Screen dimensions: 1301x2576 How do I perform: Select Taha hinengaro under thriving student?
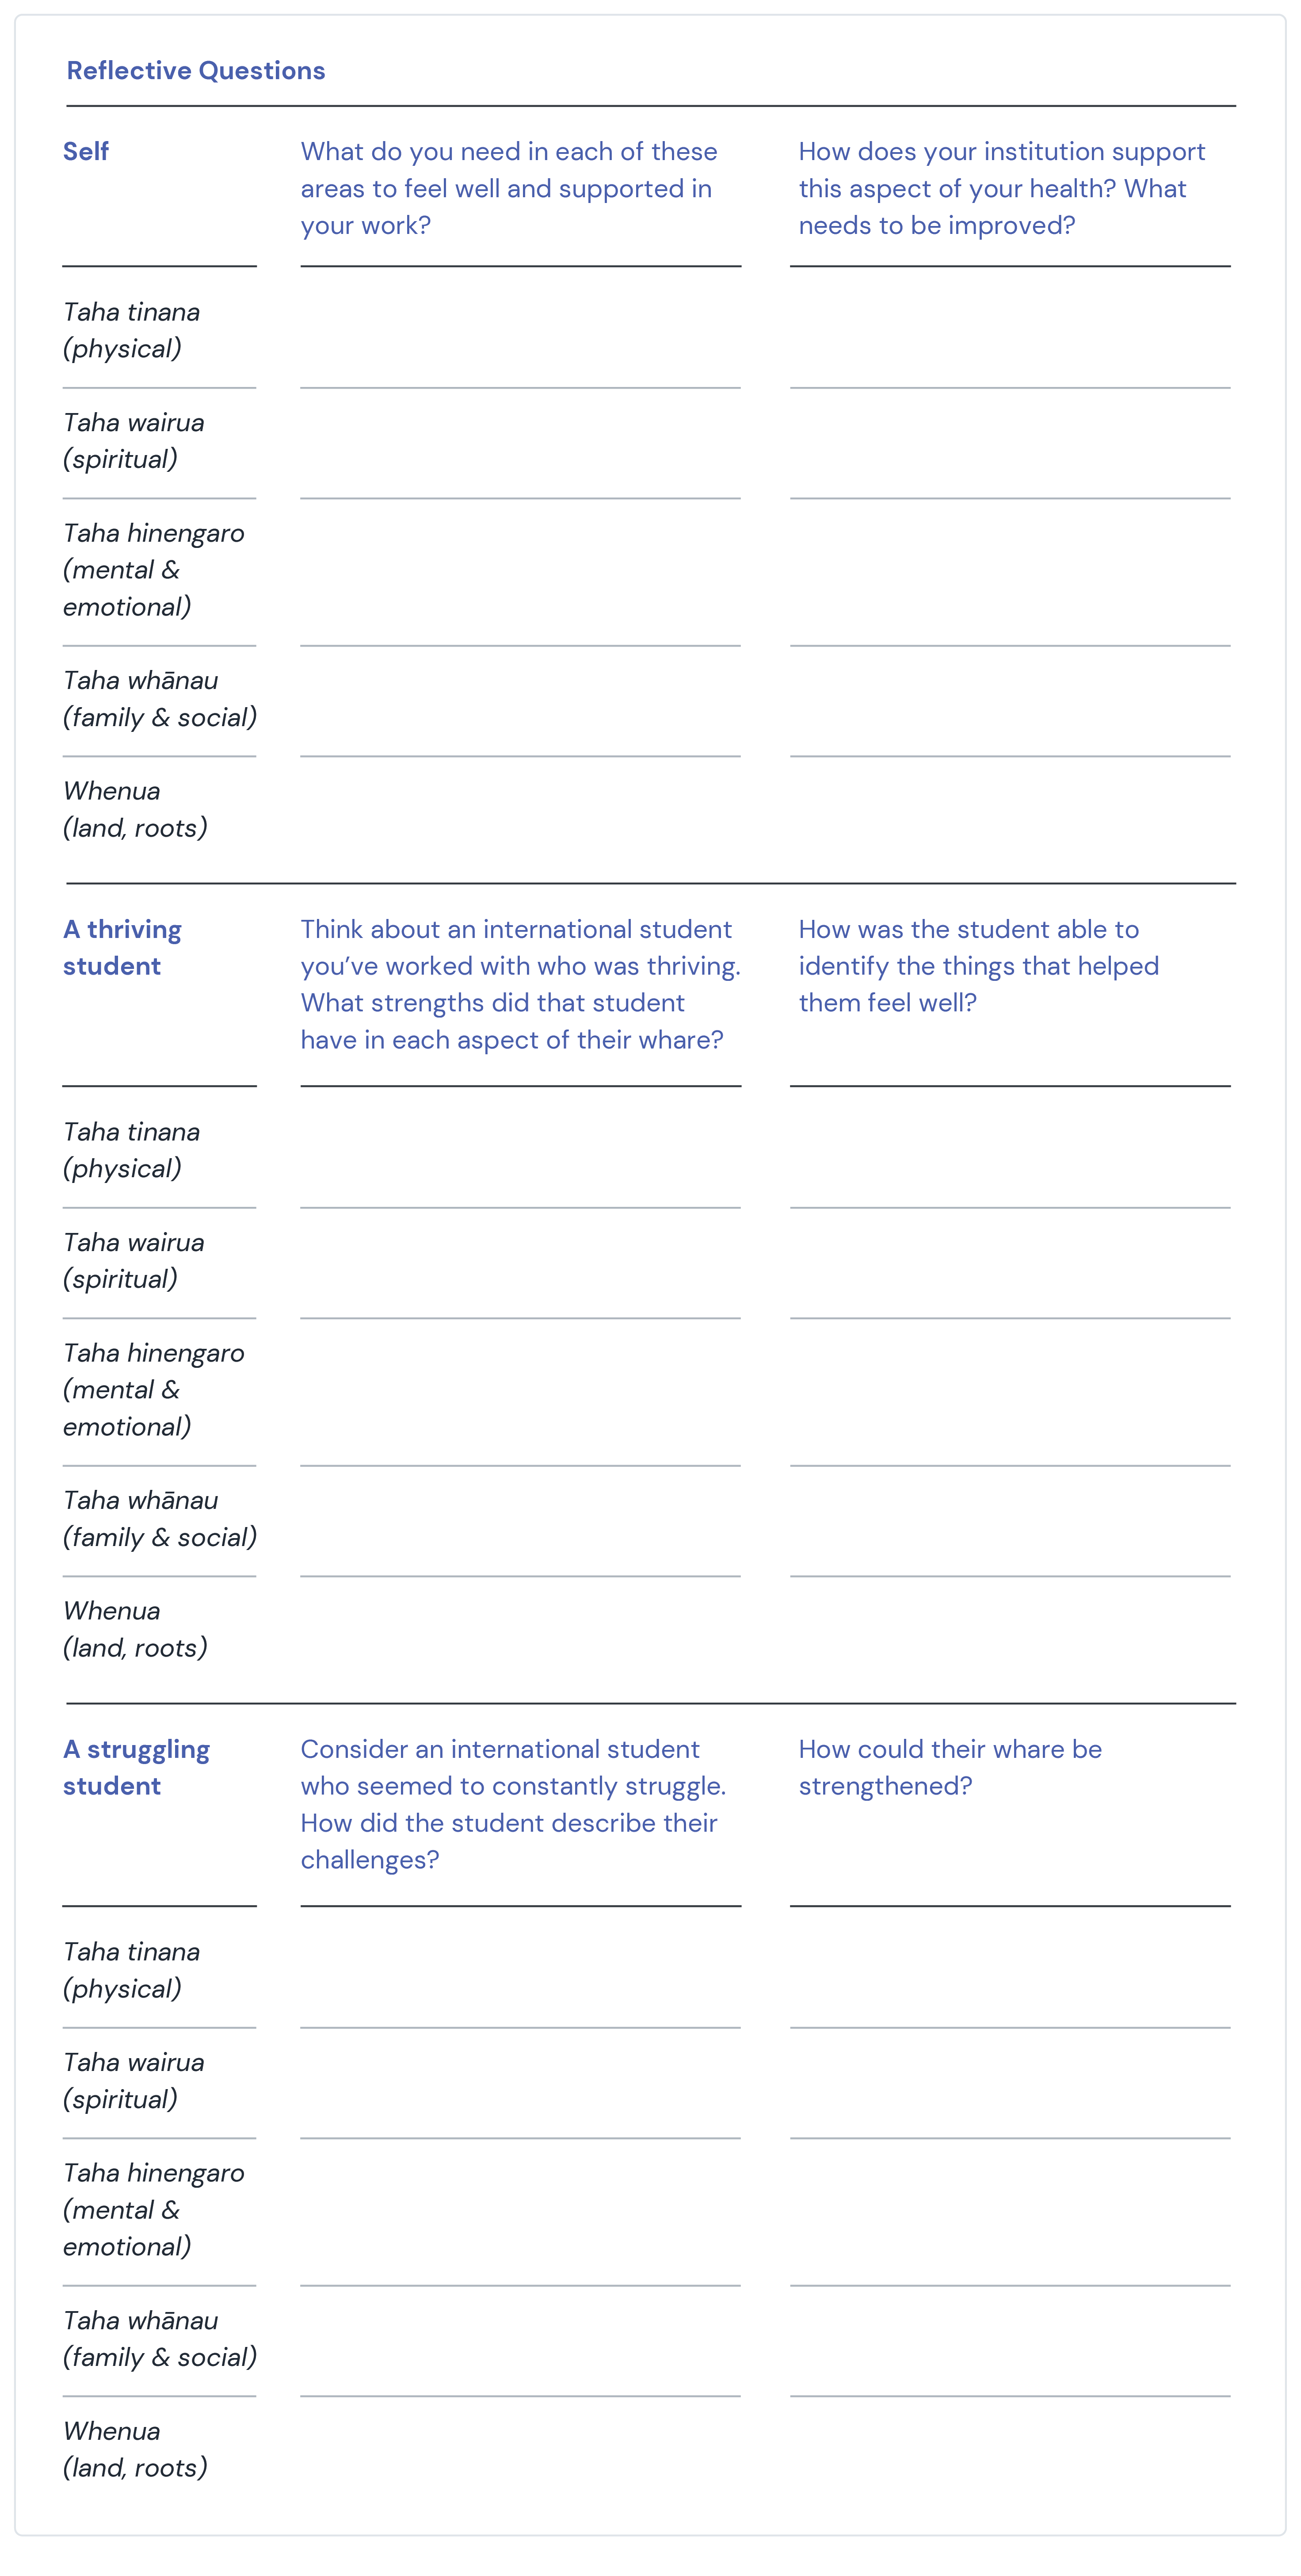point(153,1390)
